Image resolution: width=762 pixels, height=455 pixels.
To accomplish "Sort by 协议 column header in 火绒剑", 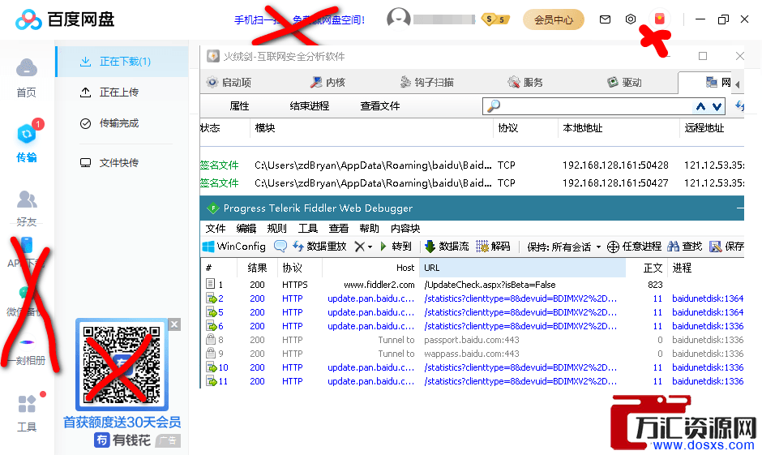I will click(x=525, y=128).
